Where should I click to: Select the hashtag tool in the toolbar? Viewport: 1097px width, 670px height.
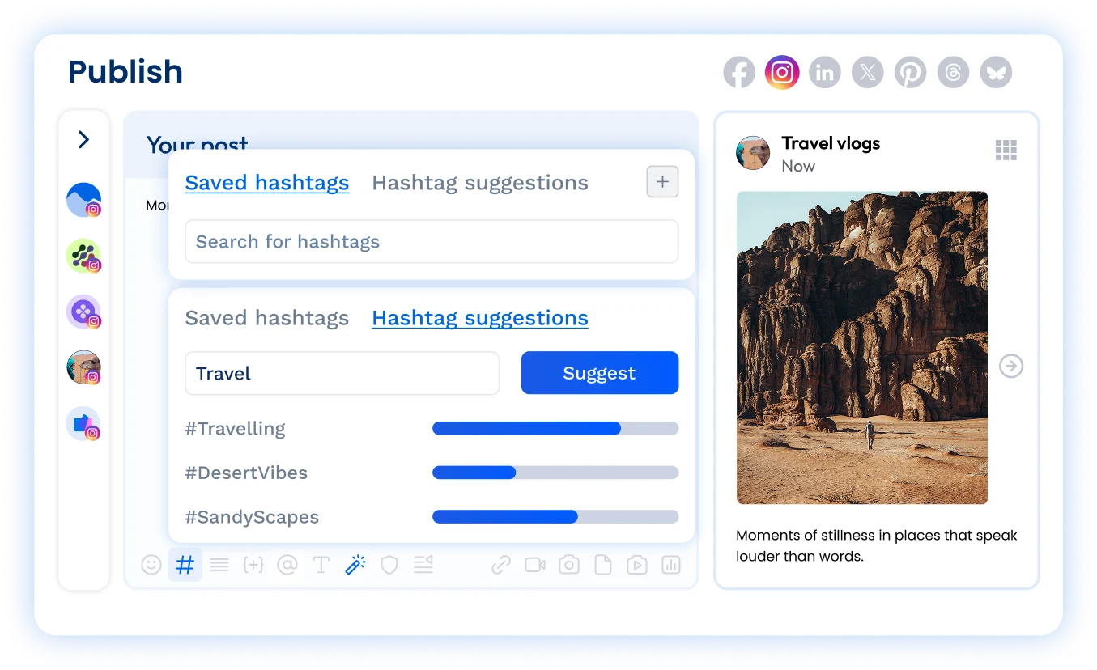[x=185, y=564]
